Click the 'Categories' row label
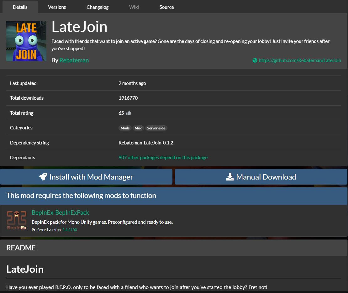This screenshot has height=293, width=348. pyautogui.click(x=21, y=128)
